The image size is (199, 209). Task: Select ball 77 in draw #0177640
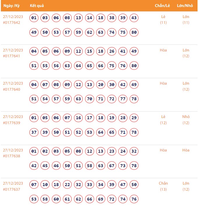(123, 99)
